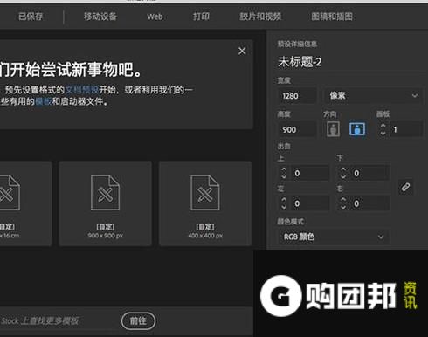Open the RGB 颜色 color mode dropdown
This screenshot has width=428, height=337.
coord(334,237)
